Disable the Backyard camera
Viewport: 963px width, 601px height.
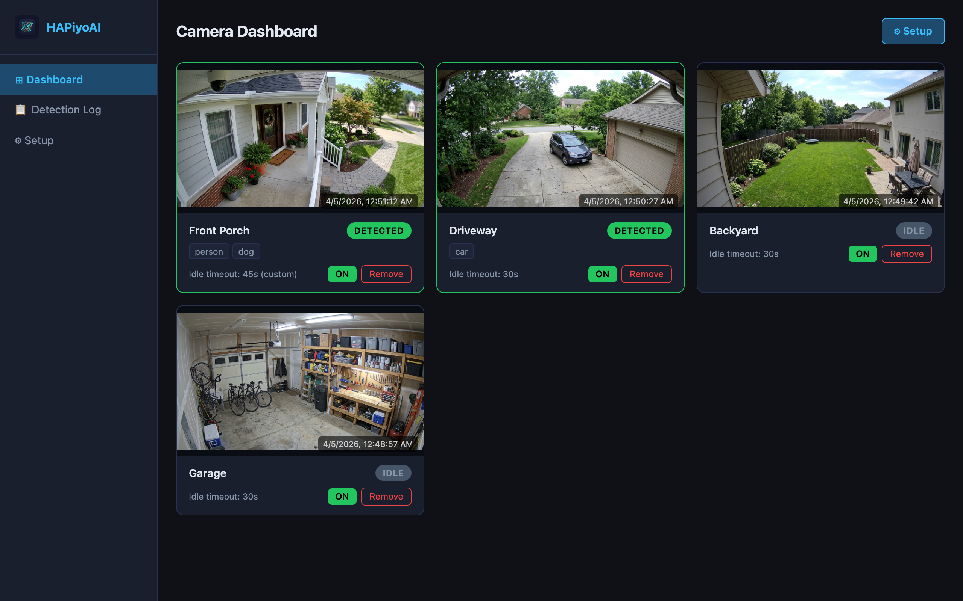(862, 254)
